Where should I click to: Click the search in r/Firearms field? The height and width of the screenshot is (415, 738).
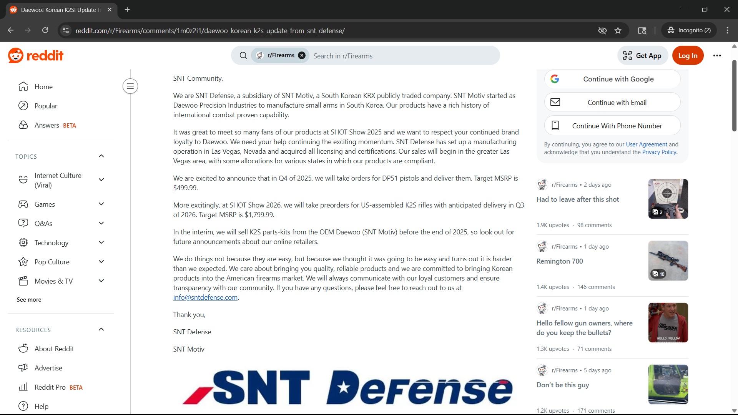point(404,56)
